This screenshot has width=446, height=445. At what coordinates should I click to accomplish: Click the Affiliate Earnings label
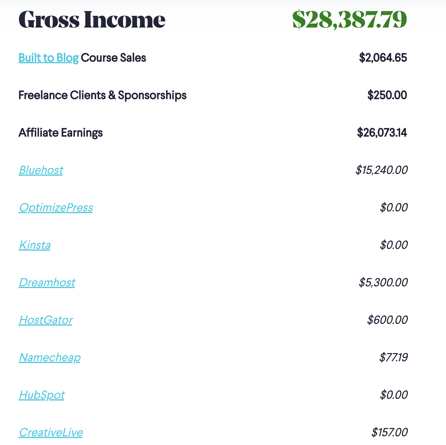coord(61,133)
